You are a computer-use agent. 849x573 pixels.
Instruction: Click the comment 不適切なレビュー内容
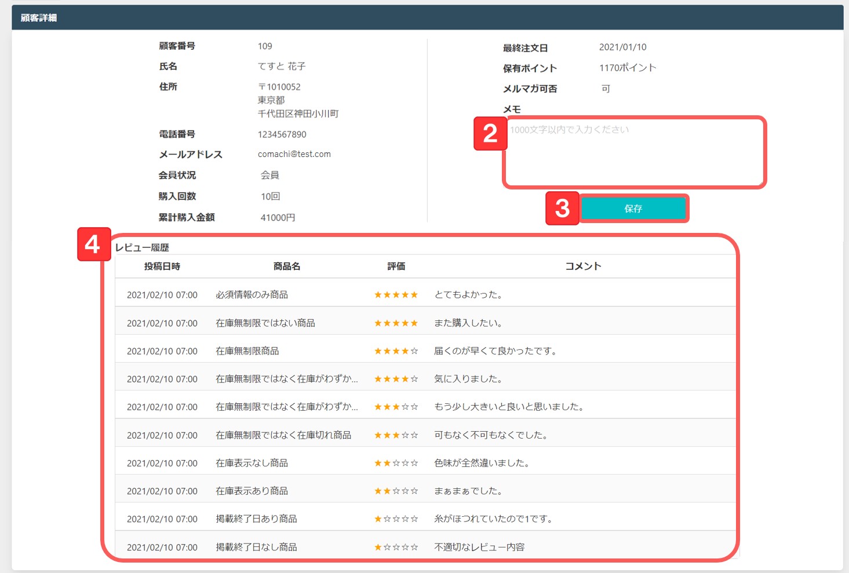click(479, 547)
